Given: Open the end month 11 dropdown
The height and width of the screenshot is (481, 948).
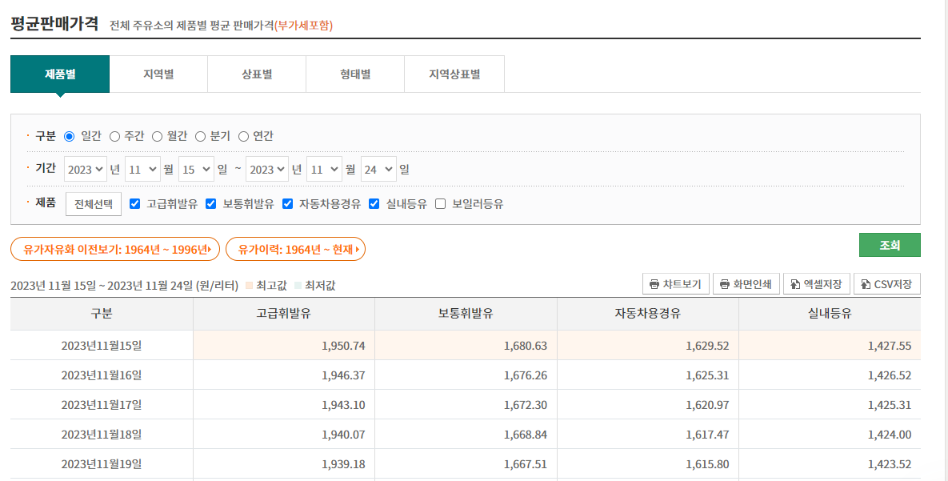Looking at the screenshot, I should pyautogui.click(x=325, y=170).
